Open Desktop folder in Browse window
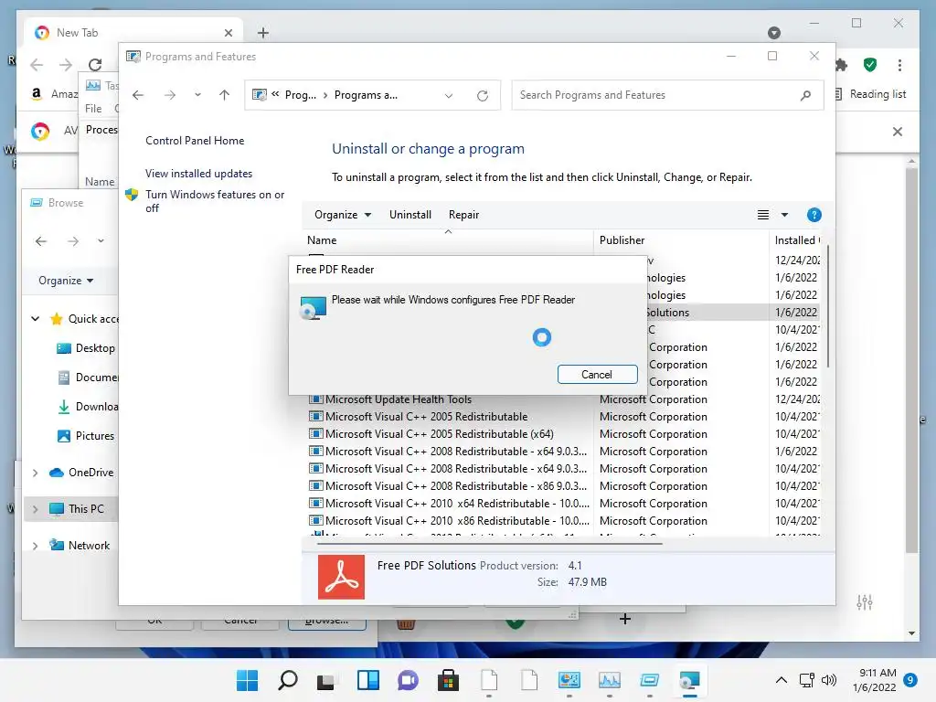The height and width of the screenshot is (702, 936). pyautogui.click(x=86, y=348)
